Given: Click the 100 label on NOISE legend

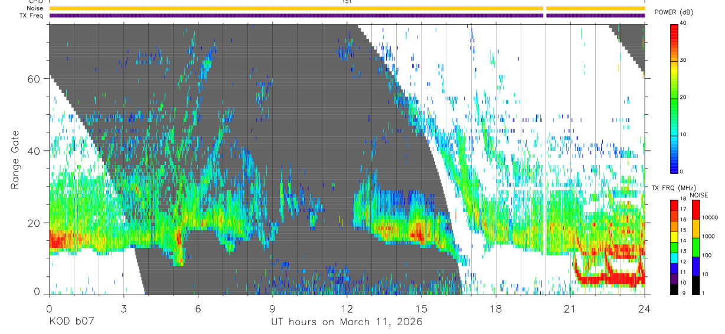Looking at the screenshot, I should click(707, 255).
